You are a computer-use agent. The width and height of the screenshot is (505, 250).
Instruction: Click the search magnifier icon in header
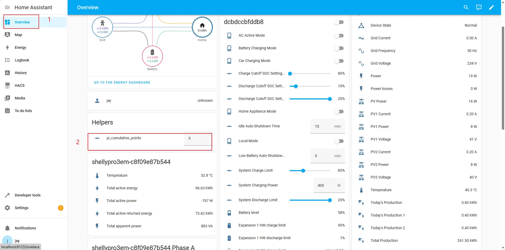point(466,7)
